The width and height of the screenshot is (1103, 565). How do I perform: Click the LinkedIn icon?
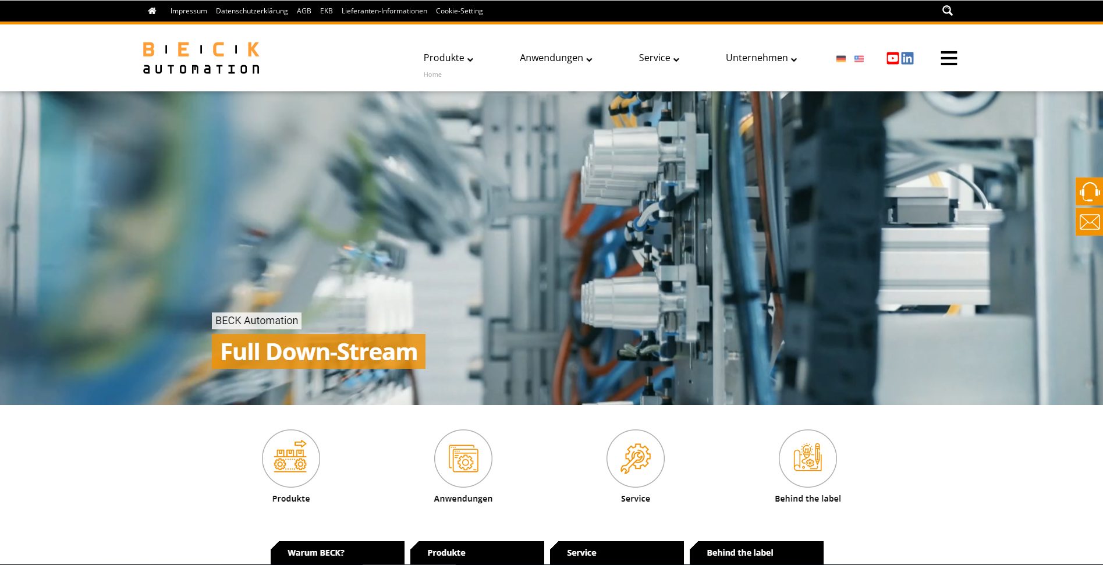click(908, 58)
